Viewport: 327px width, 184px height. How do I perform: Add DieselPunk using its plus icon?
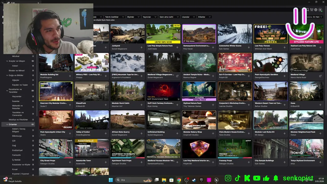click(x=106, y=105)
